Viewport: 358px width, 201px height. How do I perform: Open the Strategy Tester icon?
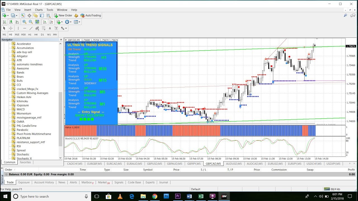point(48,16)
